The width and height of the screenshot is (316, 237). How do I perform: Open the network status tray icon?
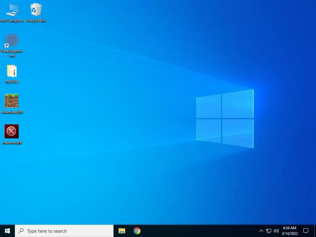pos(269,231)
